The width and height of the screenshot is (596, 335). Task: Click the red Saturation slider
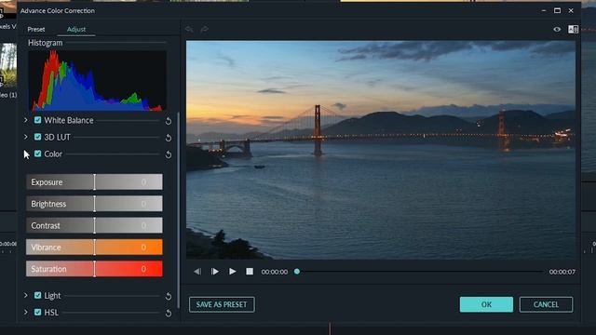click(x=94, y=269)
